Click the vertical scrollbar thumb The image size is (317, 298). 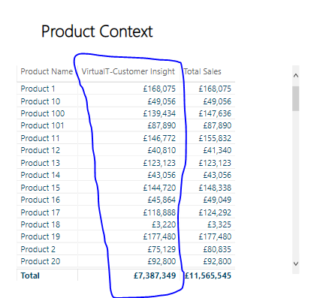point(296,98)
